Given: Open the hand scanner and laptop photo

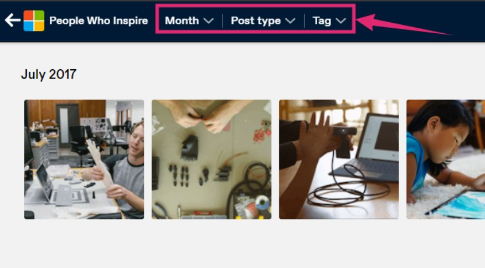Looking at the screenshot, I should pyautogui.click(x=339, y=159).
